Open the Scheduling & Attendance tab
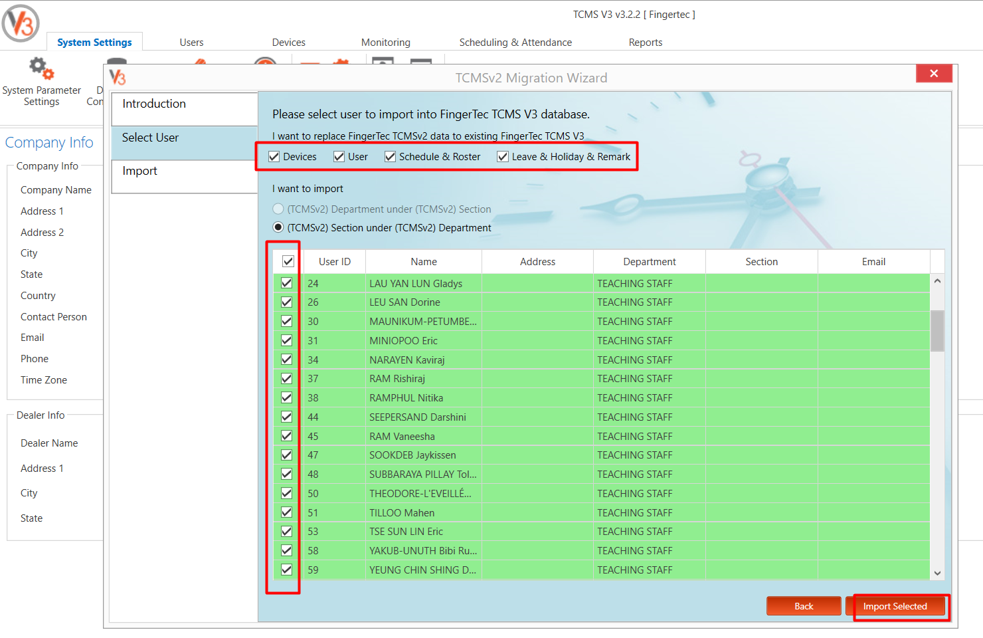Screen dimensions: 983x638 (515, 42)
